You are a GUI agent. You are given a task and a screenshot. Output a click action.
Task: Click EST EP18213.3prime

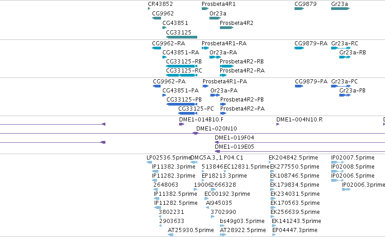[203, 181]
